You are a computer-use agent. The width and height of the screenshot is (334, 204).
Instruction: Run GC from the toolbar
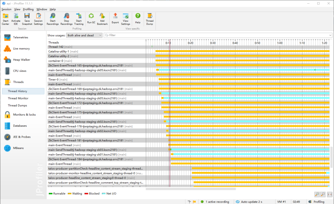[91, 18]
